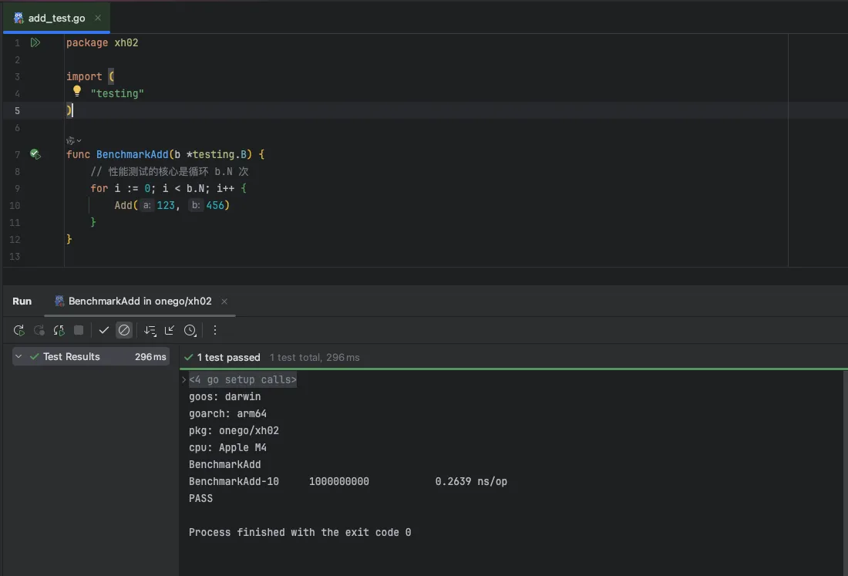Click the yellow lightbulb quick-fix icon
This screenshot has width=848, height=576.
(x=77, y=91)
